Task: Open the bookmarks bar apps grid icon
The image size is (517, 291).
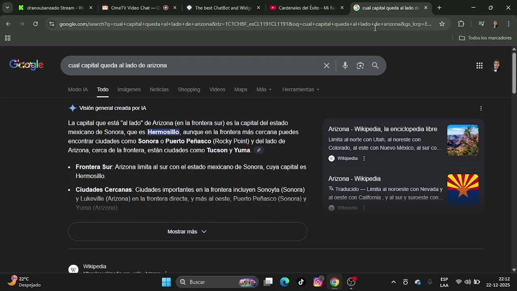Action: pos(7,38)
